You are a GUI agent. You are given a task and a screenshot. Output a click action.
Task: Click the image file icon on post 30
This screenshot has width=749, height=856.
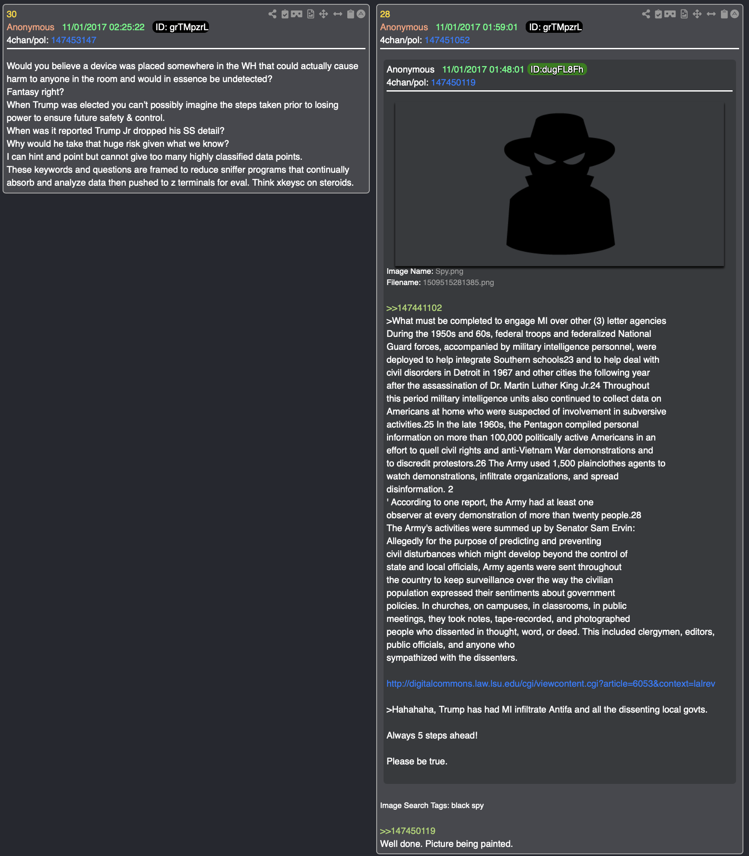(311, 14)
